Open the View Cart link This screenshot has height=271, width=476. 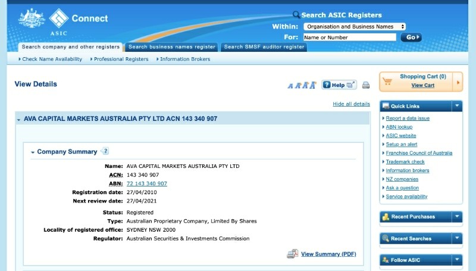(x=422, y=85)
